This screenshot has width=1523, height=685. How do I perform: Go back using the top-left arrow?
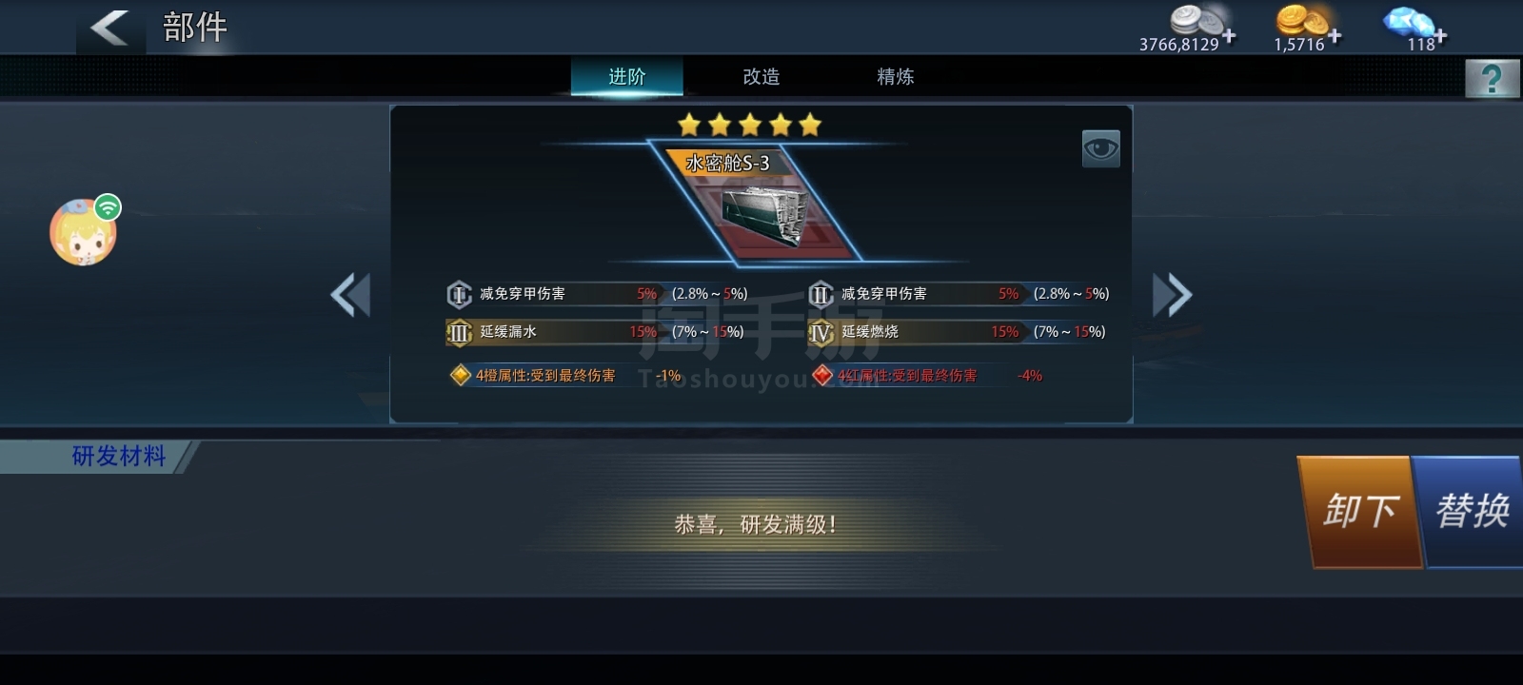tap(109, 28)
